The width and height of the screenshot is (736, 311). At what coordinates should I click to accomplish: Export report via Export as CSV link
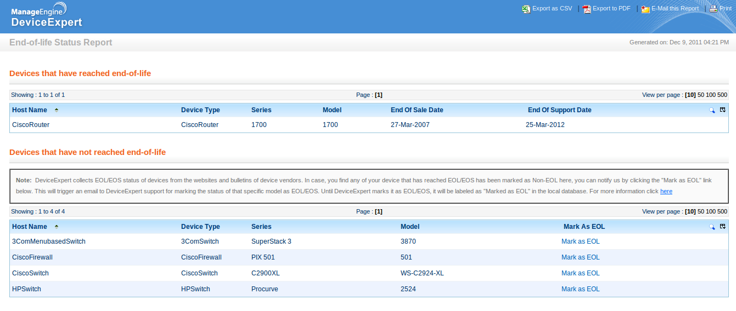(x=552, y=9)
